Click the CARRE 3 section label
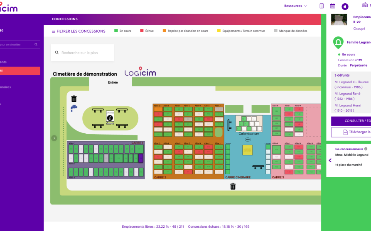The width and height of the screenshot is (371, 231). tap(278, 177)
